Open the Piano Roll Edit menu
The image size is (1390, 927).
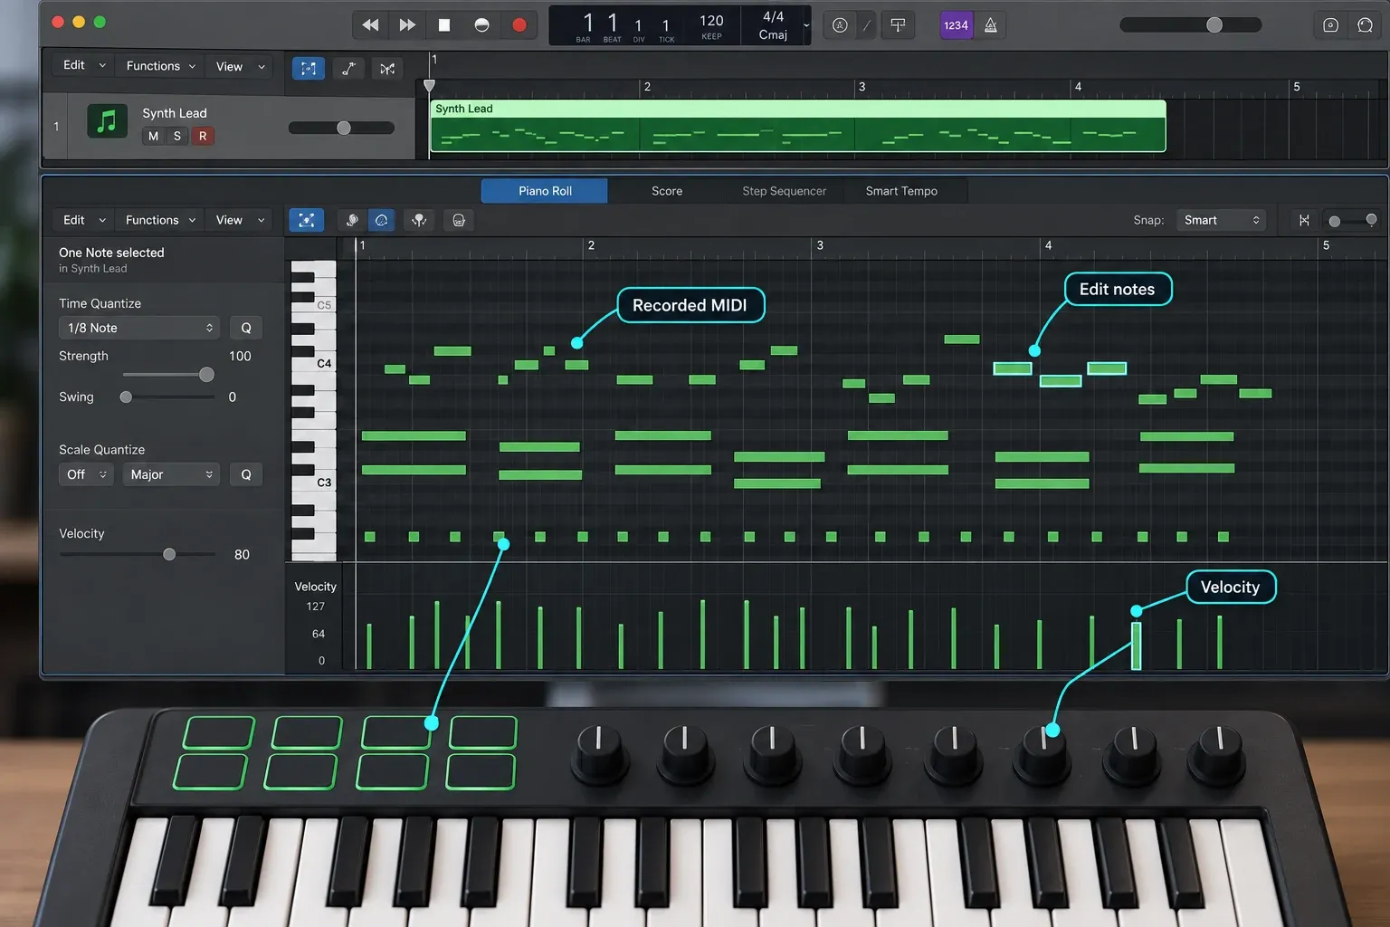pos(84,220)
